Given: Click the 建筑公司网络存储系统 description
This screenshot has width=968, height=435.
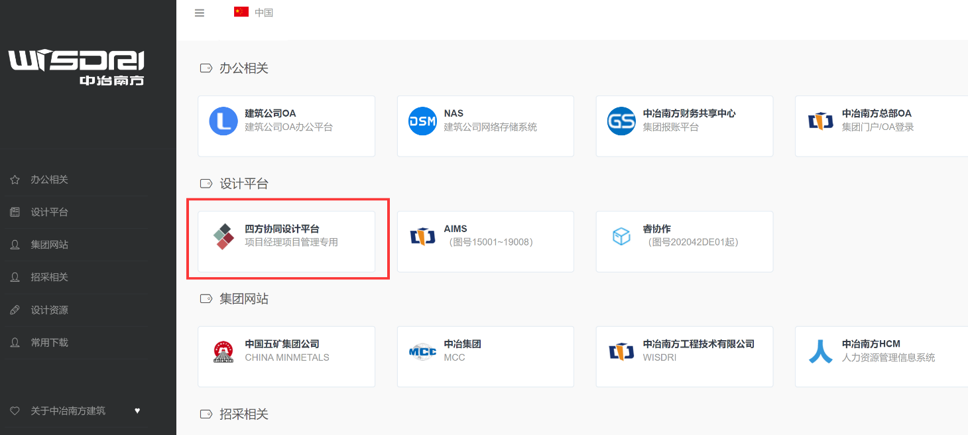Looking at the screenshot, I should pos(490,127).
